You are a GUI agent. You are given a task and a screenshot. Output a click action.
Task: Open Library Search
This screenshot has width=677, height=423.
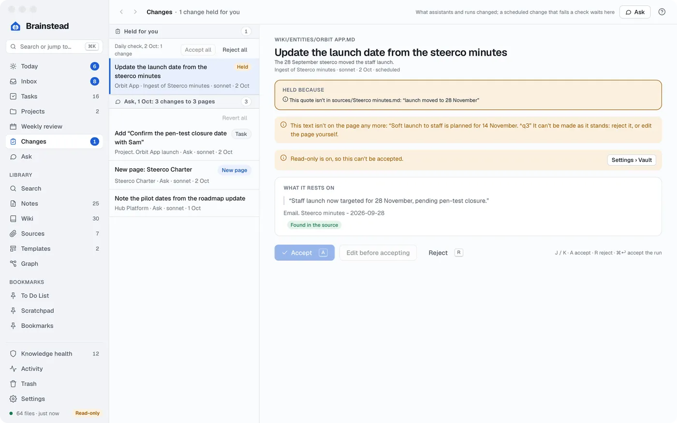(54, 189)
